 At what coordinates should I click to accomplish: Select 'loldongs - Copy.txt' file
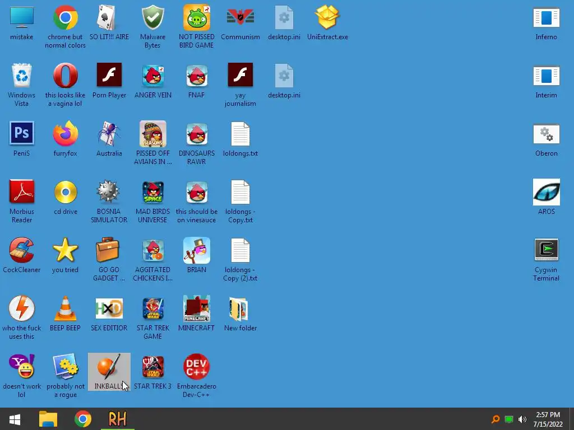pos(240,192)
